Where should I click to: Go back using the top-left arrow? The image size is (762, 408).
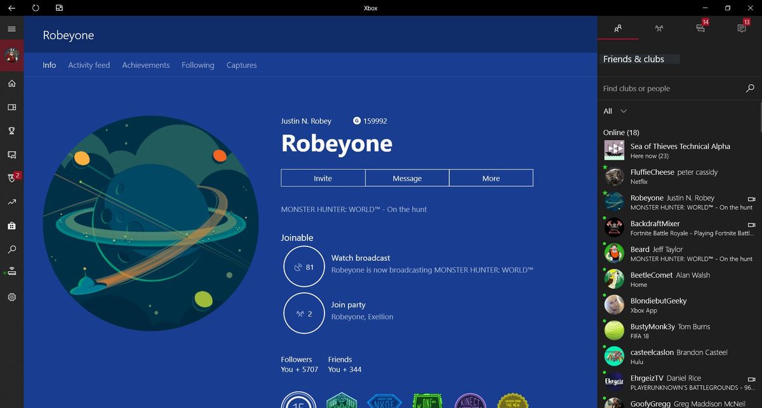click(x=10, y=8)
